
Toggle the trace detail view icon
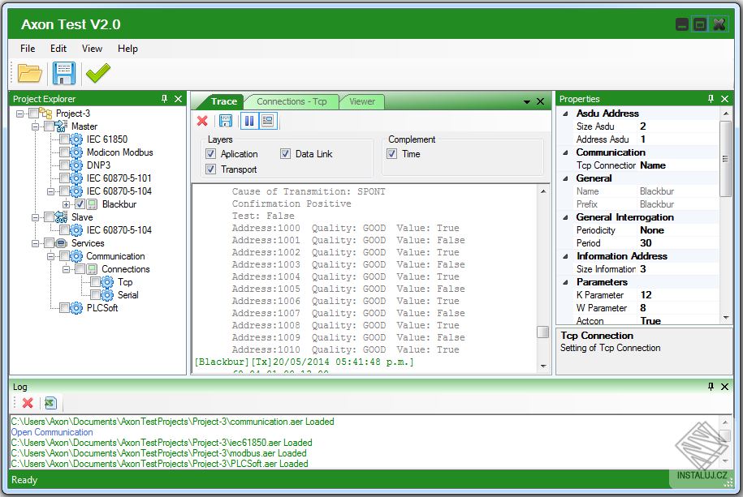click(x=268, y=121)
